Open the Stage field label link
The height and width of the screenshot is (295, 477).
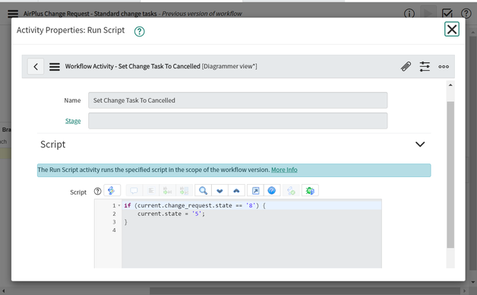point(73,121)
